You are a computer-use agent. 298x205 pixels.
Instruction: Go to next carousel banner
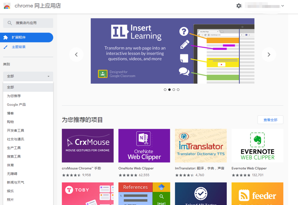pyautogui.click(x=269, y=55)
